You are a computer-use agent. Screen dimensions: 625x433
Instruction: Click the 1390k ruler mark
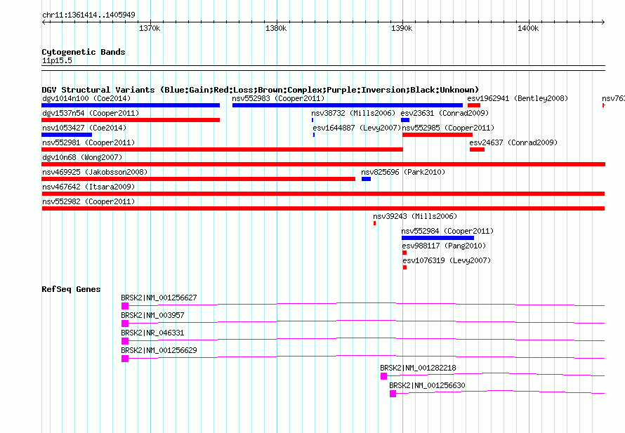[402, 28]
